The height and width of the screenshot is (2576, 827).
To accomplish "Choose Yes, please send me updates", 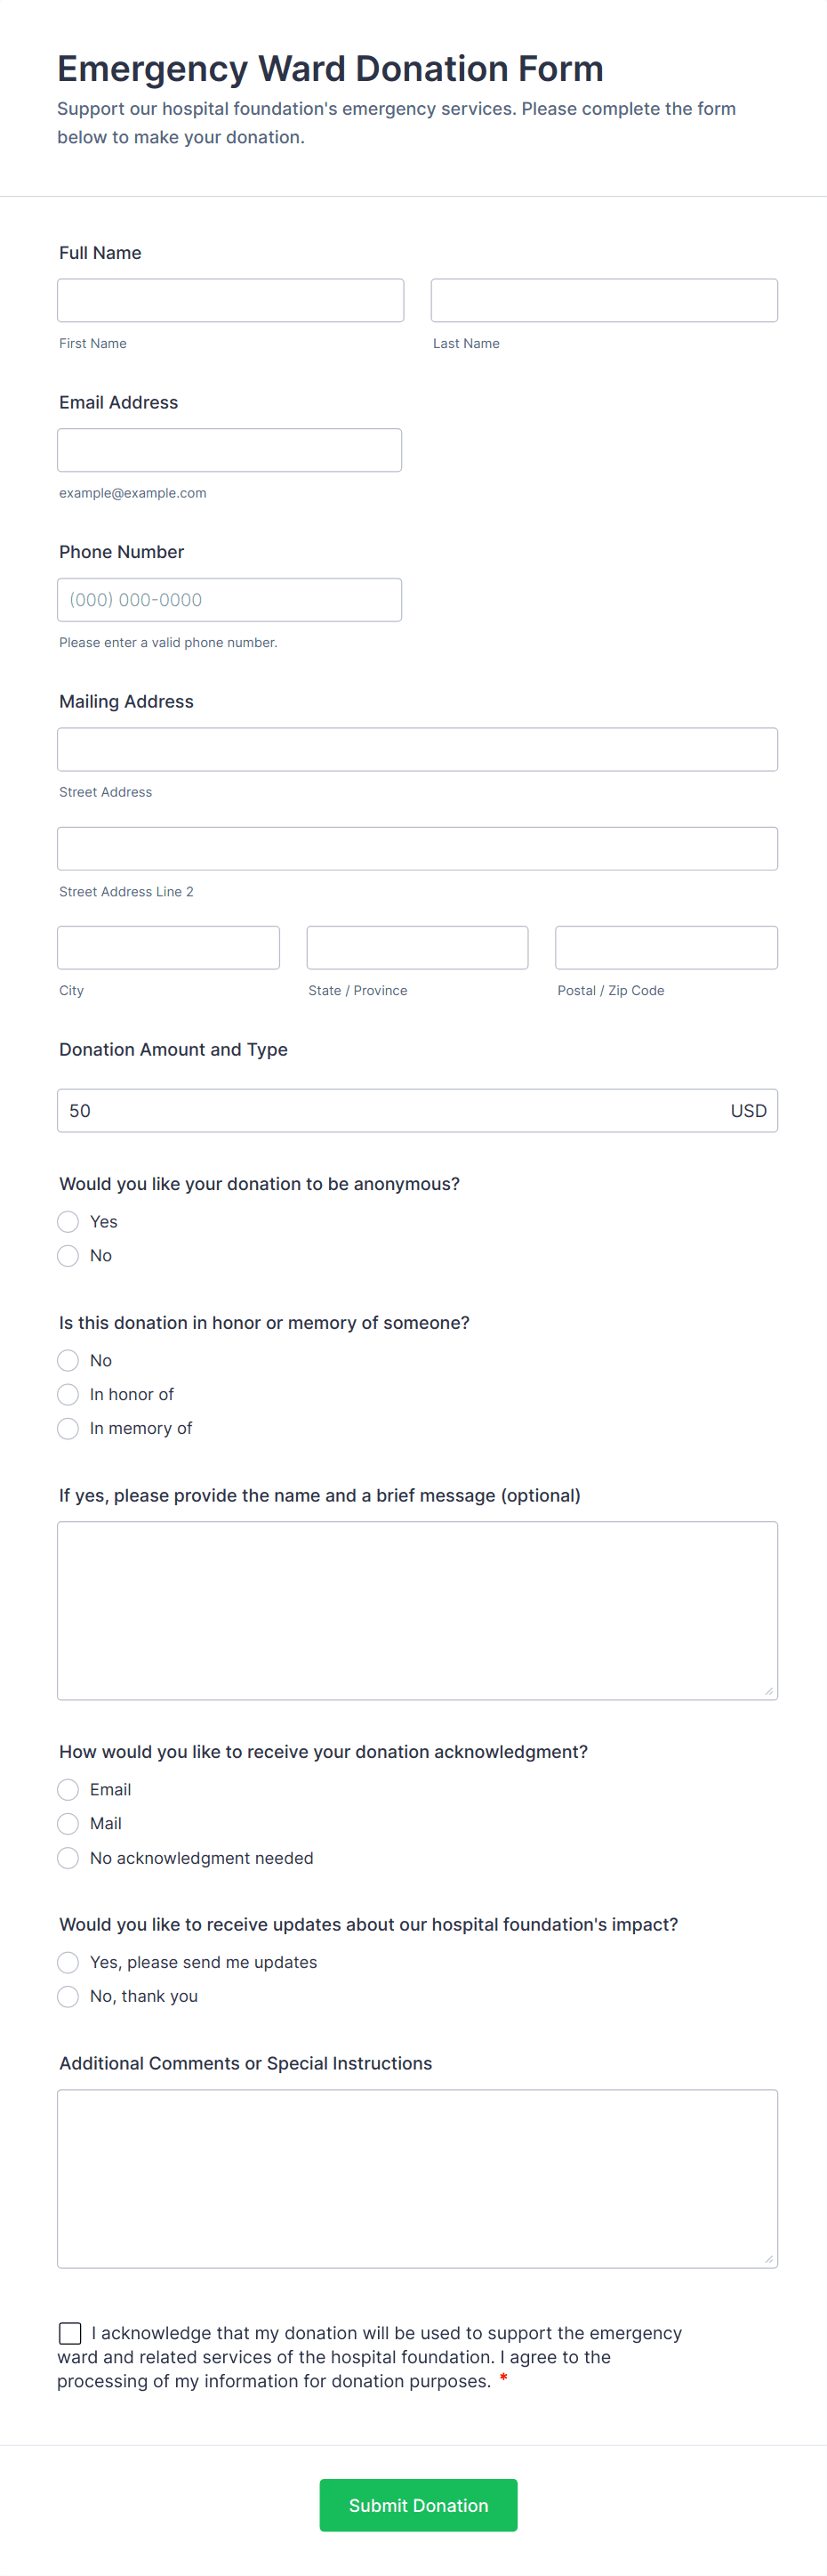I will (68, 1961).
